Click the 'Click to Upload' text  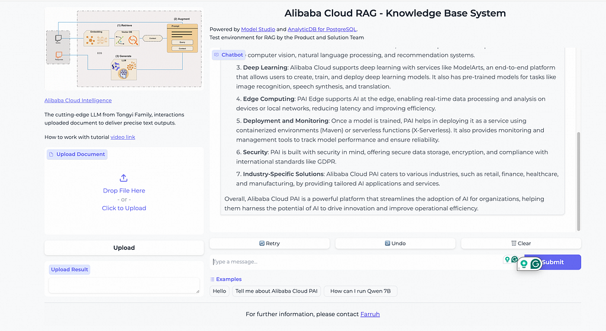pos(124,208)
